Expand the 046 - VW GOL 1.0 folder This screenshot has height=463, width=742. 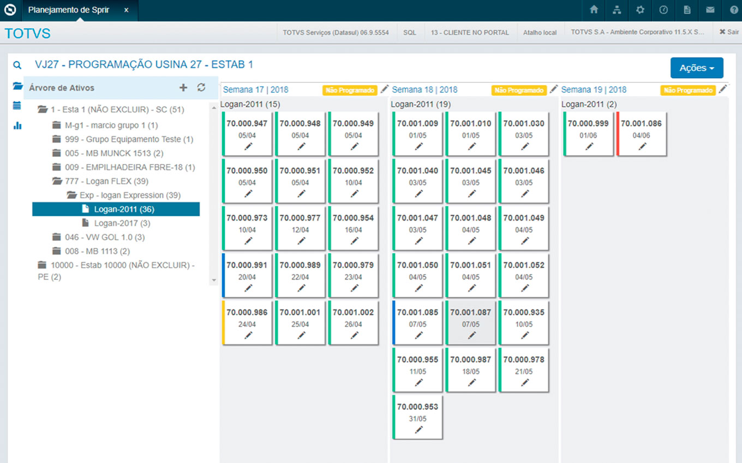(57, 237)
